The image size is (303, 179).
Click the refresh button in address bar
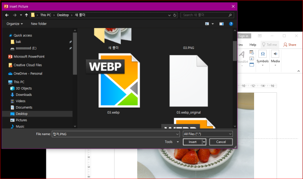[x=175, y=15]
